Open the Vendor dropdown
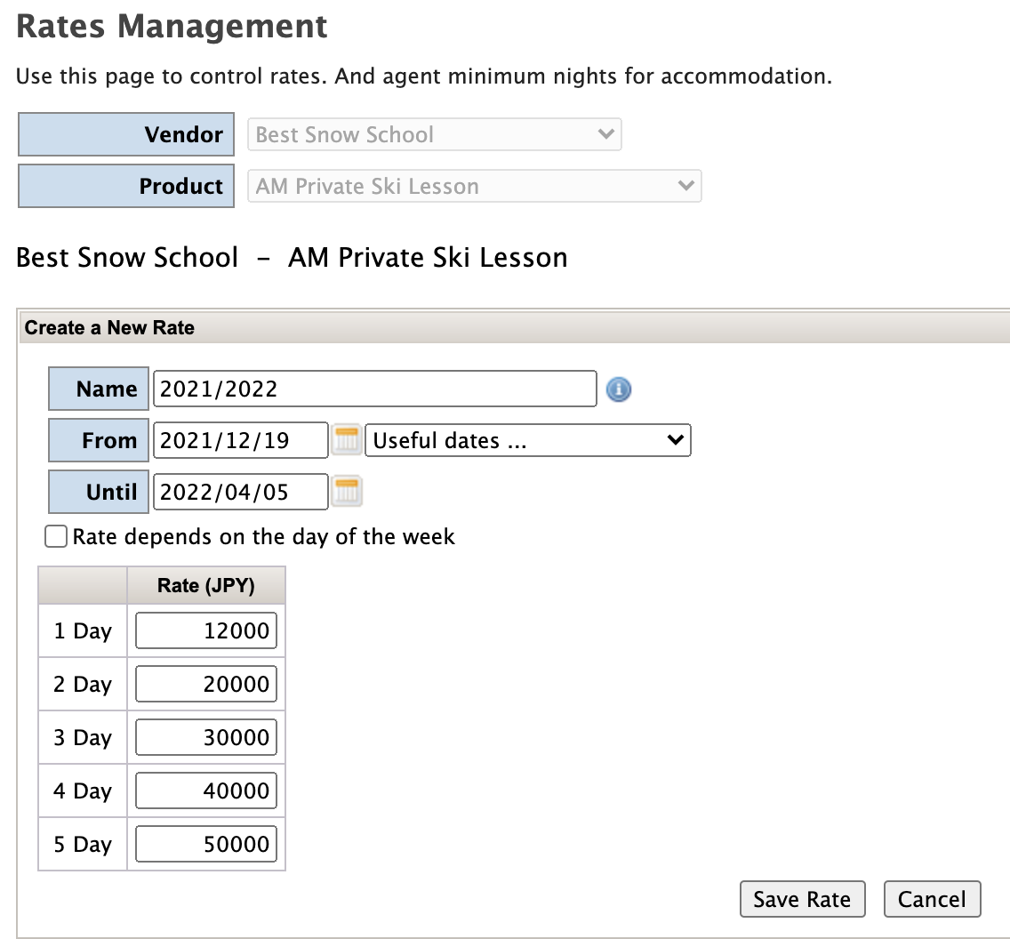Viewport: 1010px width, 939px height. [x=435, y=135]
